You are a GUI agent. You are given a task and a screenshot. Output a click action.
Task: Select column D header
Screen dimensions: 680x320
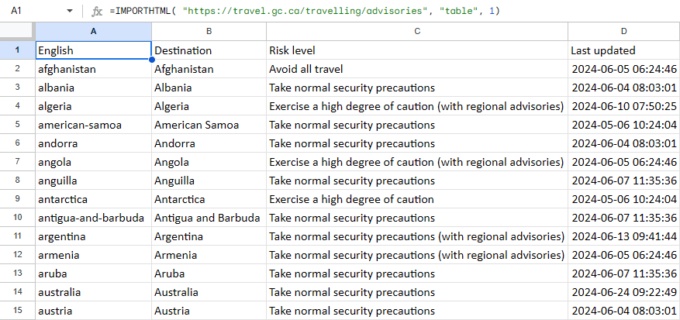pos(624,31)
